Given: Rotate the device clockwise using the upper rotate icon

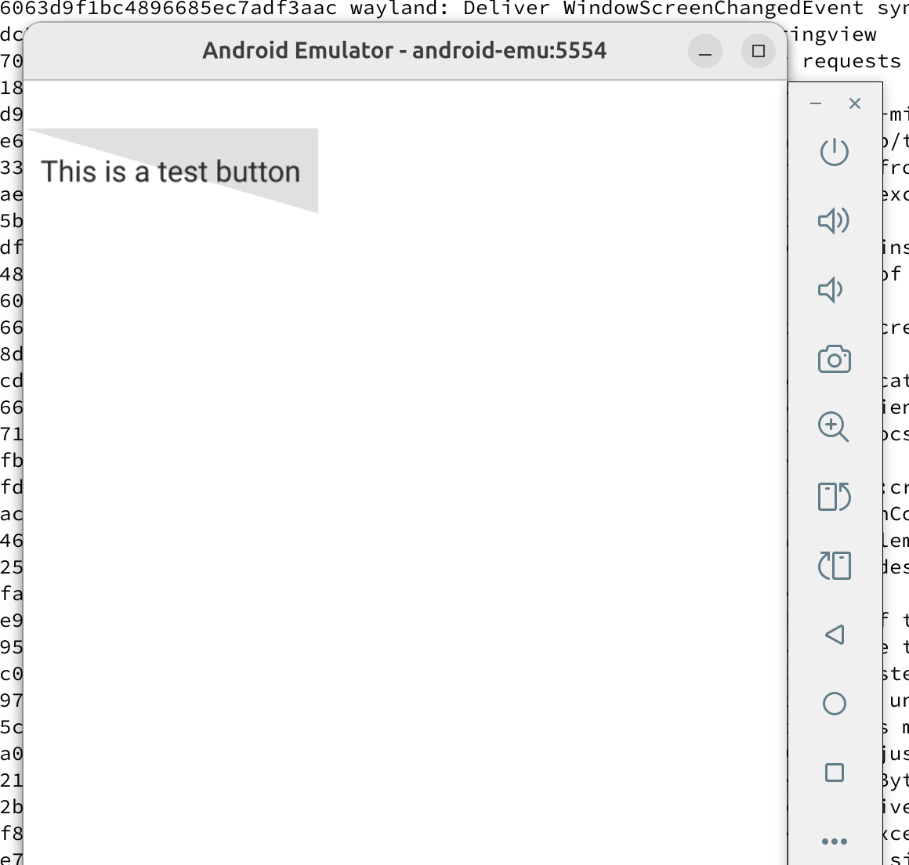Looking at the screenshot, I should (x=835, y=496).
